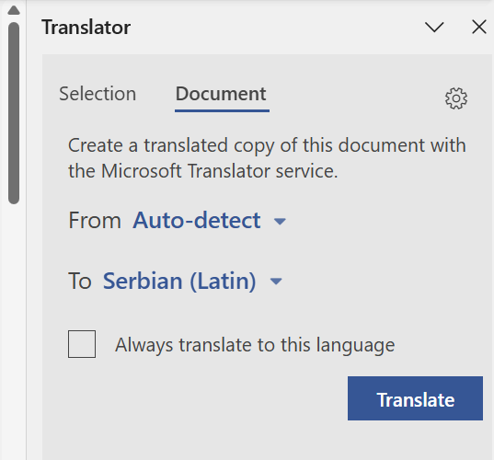Open the From Auto-detect language dropdown
The image size is (494, 460).
(209, 221)
